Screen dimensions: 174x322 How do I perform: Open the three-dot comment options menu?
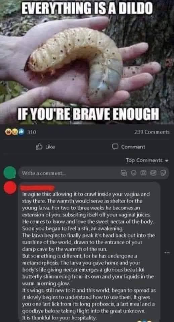click(x=167, y=252)
